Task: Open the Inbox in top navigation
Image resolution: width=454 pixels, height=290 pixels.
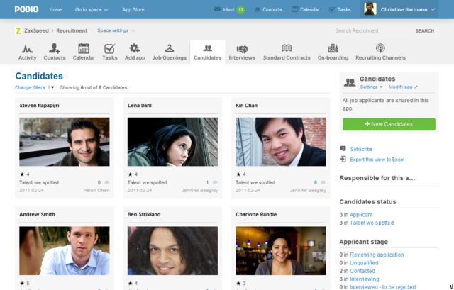Action: click(228, 10)
